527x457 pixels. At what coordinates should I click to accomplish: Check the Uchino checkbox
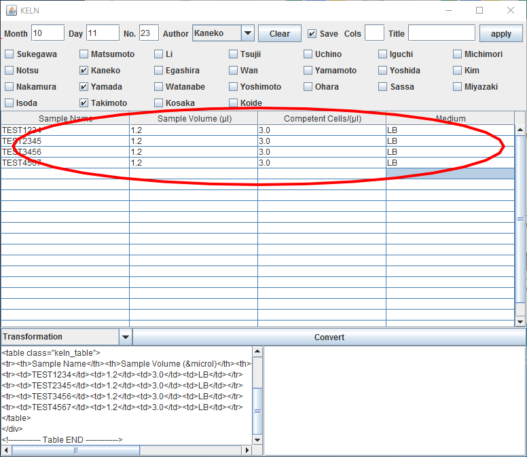[308, 54]
